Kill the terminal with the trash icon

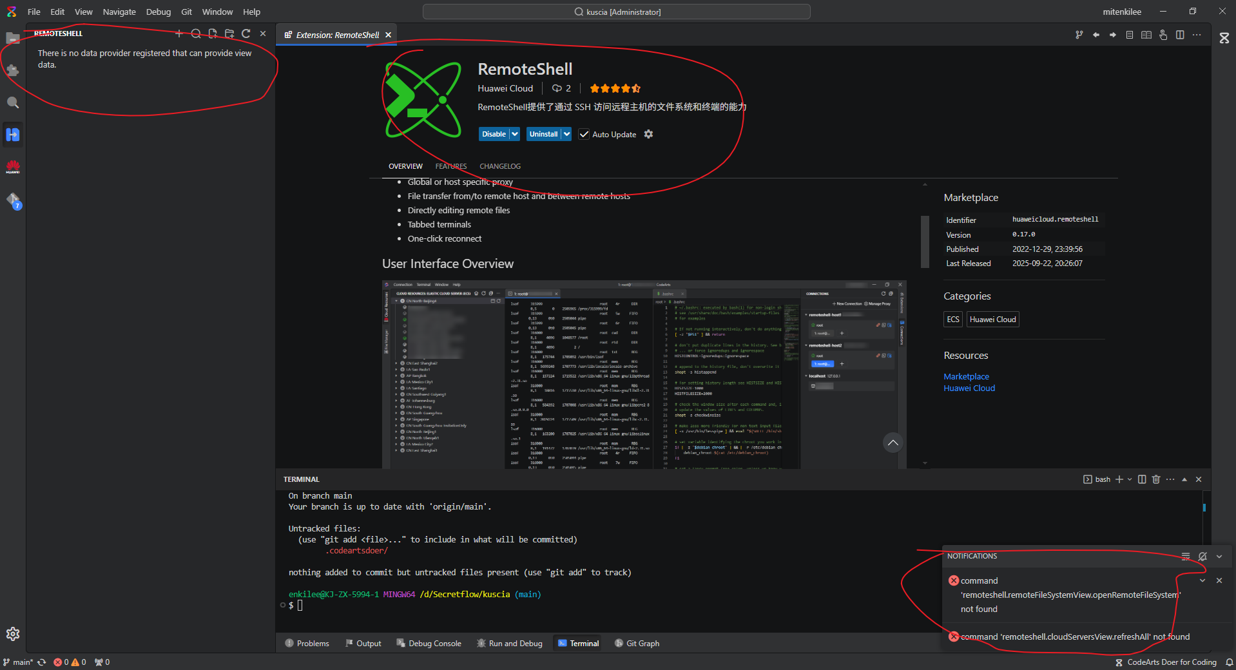(x=1156, y=479)
